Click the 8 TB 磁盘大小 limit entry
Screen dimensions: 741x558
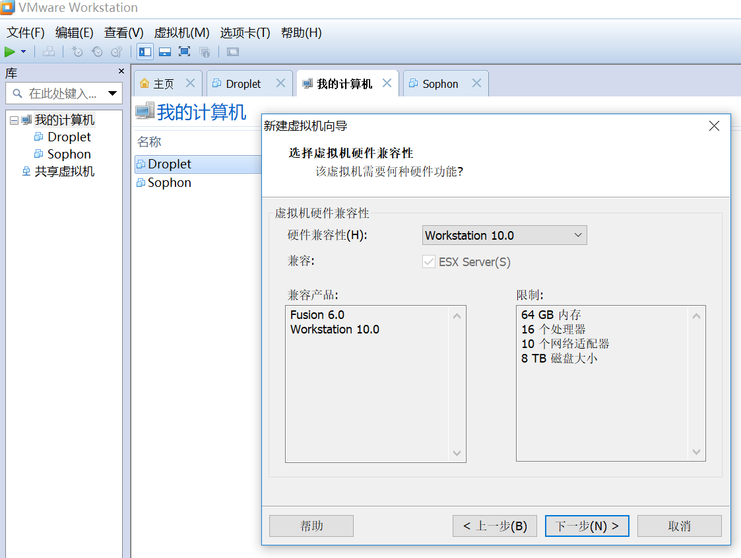[x=559, y=359]
